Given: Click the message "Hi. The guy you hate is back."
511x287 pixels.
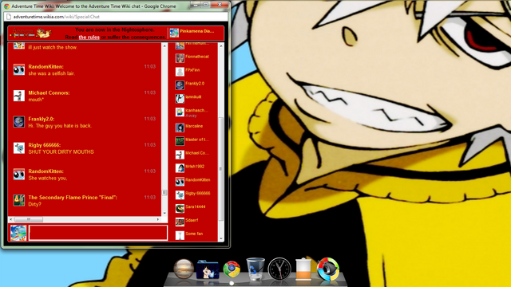Looking at the screenshot, I should (60, 126).
